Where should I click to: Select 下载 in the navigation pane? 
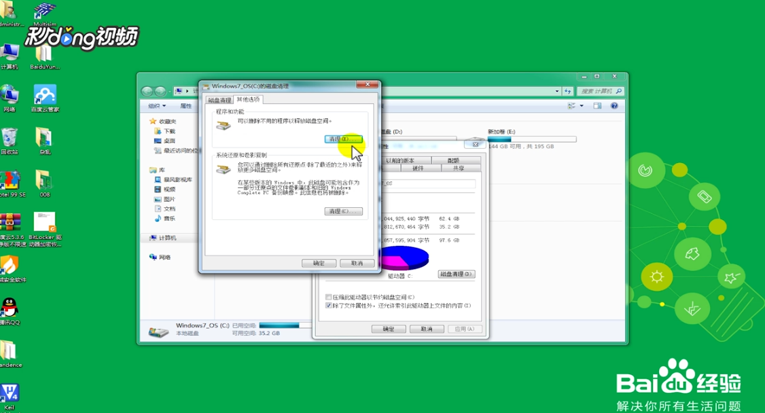(x=165, y=131)
